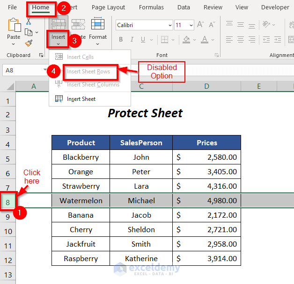Click the Format Painter brush icon

[29, 43]
